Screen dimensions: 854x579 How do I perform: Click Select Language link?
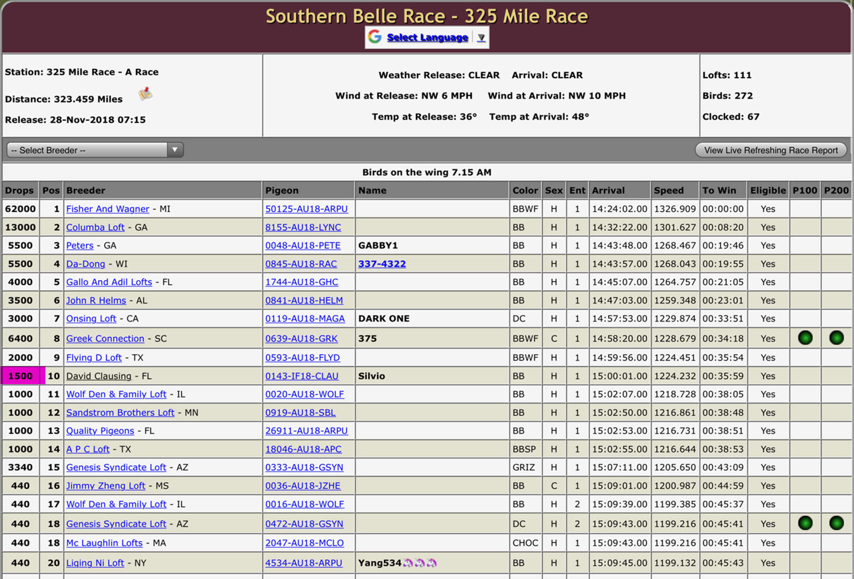coord(427,38)
